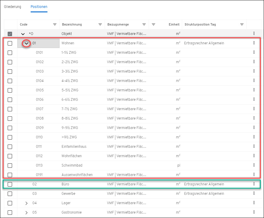Screen dimensions: 264x218
Task: Expand the 05 Gastronomie group
Action: click(27, 212)
